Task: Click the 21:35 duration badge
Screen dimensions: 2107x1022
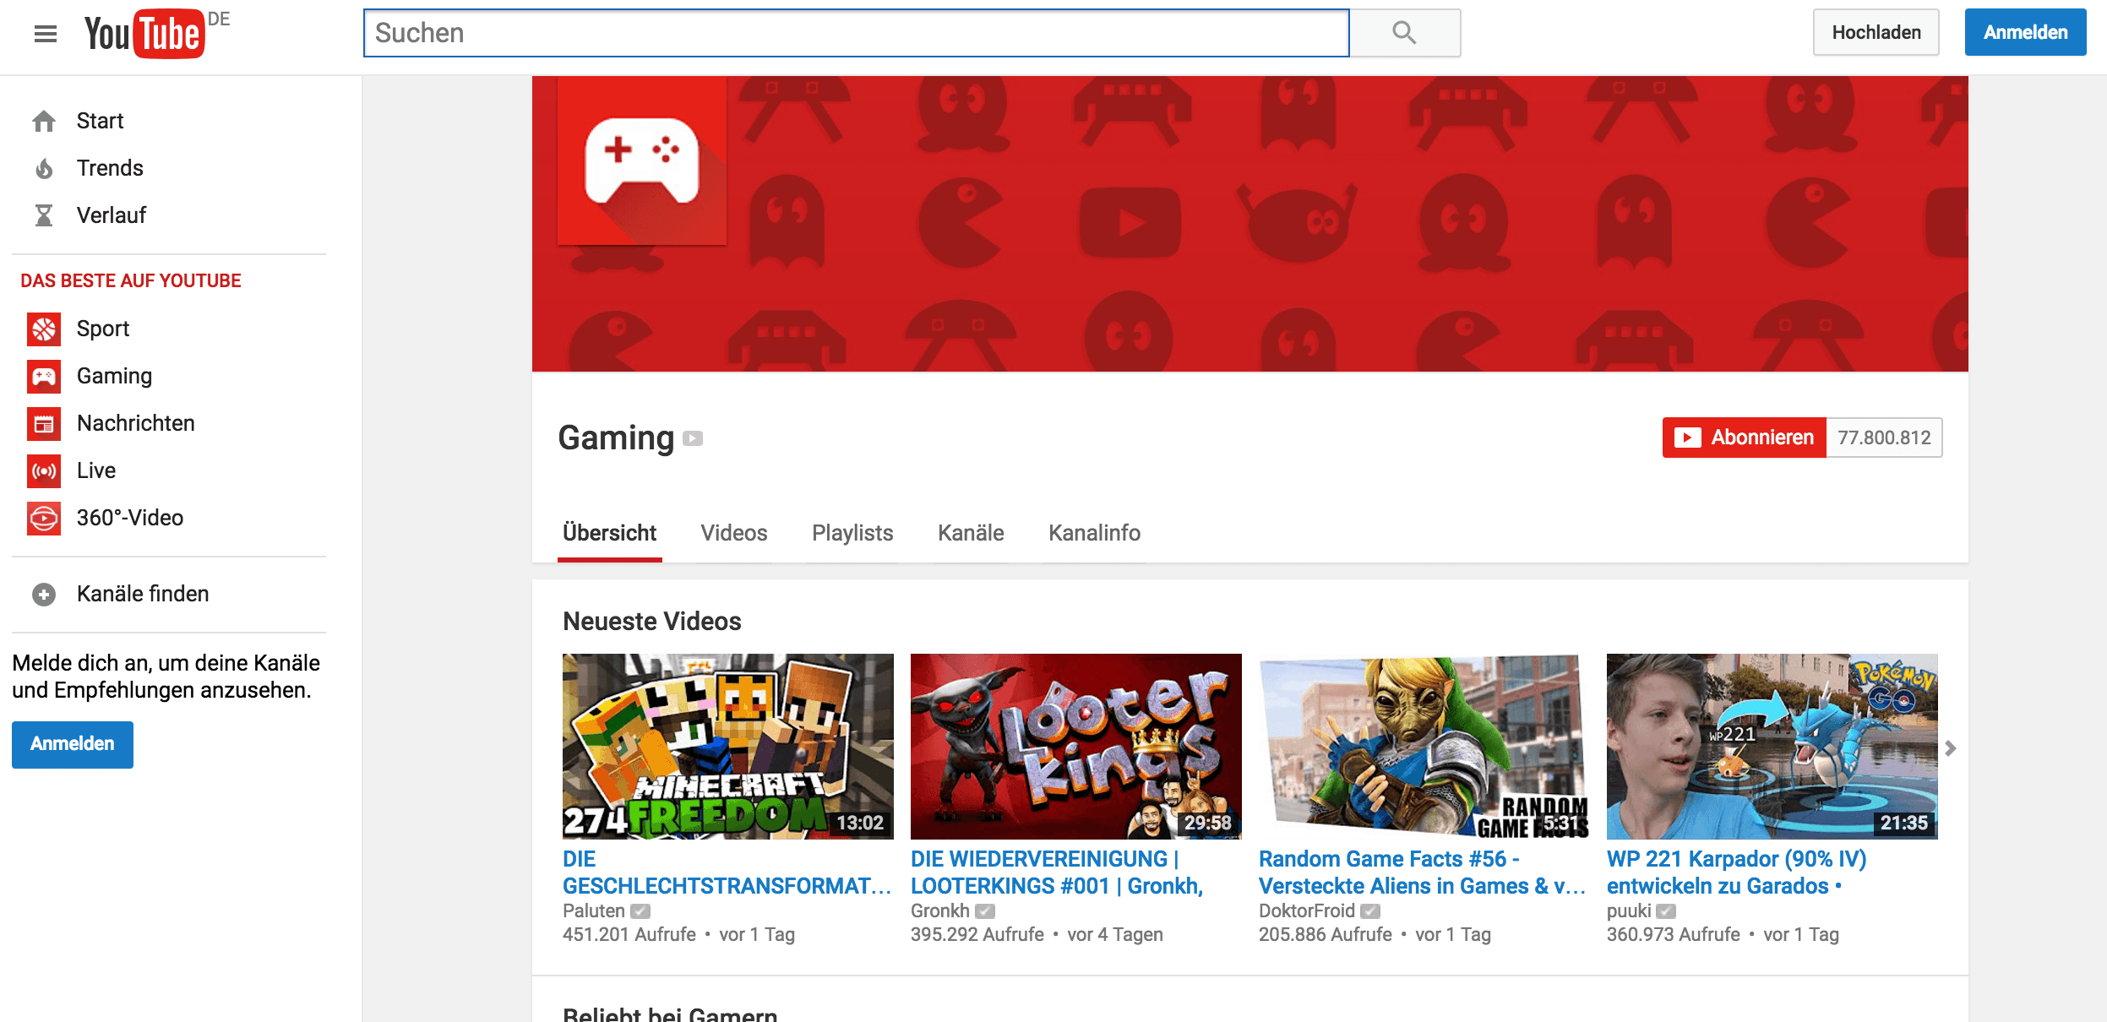Action: [1904, 823]
